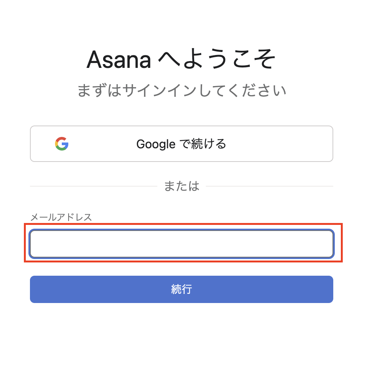Click the 'まずはサインインしてください' subtitle text

[x=182, y=91]
